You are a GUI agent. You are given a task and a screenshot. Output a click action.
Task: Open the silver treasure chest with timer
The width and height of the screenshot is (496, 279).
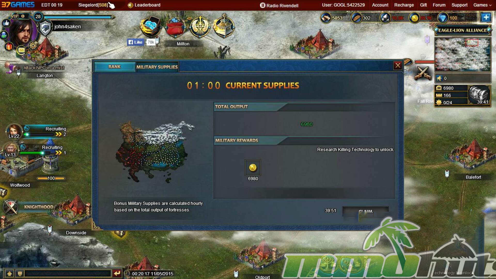[x=479, y=95]
